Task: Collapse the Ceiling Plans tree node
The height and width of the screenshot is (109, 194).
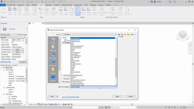Action: click(x=4, y=88)
